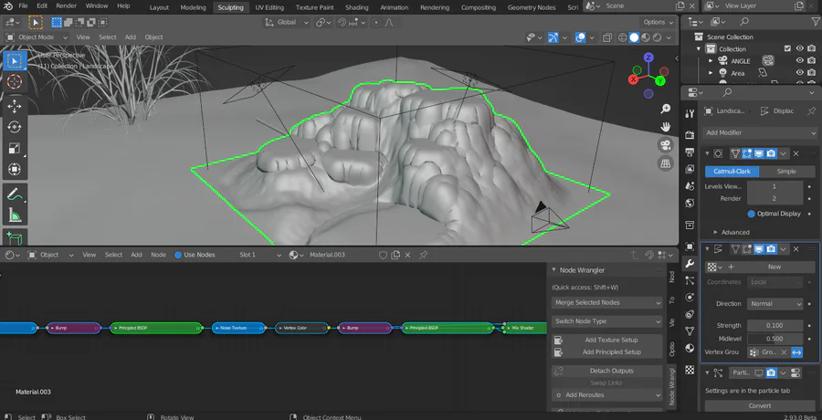822x420 pixels.
Task: Activate the Transform tool
Action: tap(15, 169)
